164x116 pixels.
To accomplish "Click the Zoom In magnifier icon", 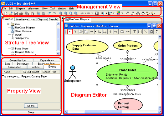I will [x=65, y=13].
